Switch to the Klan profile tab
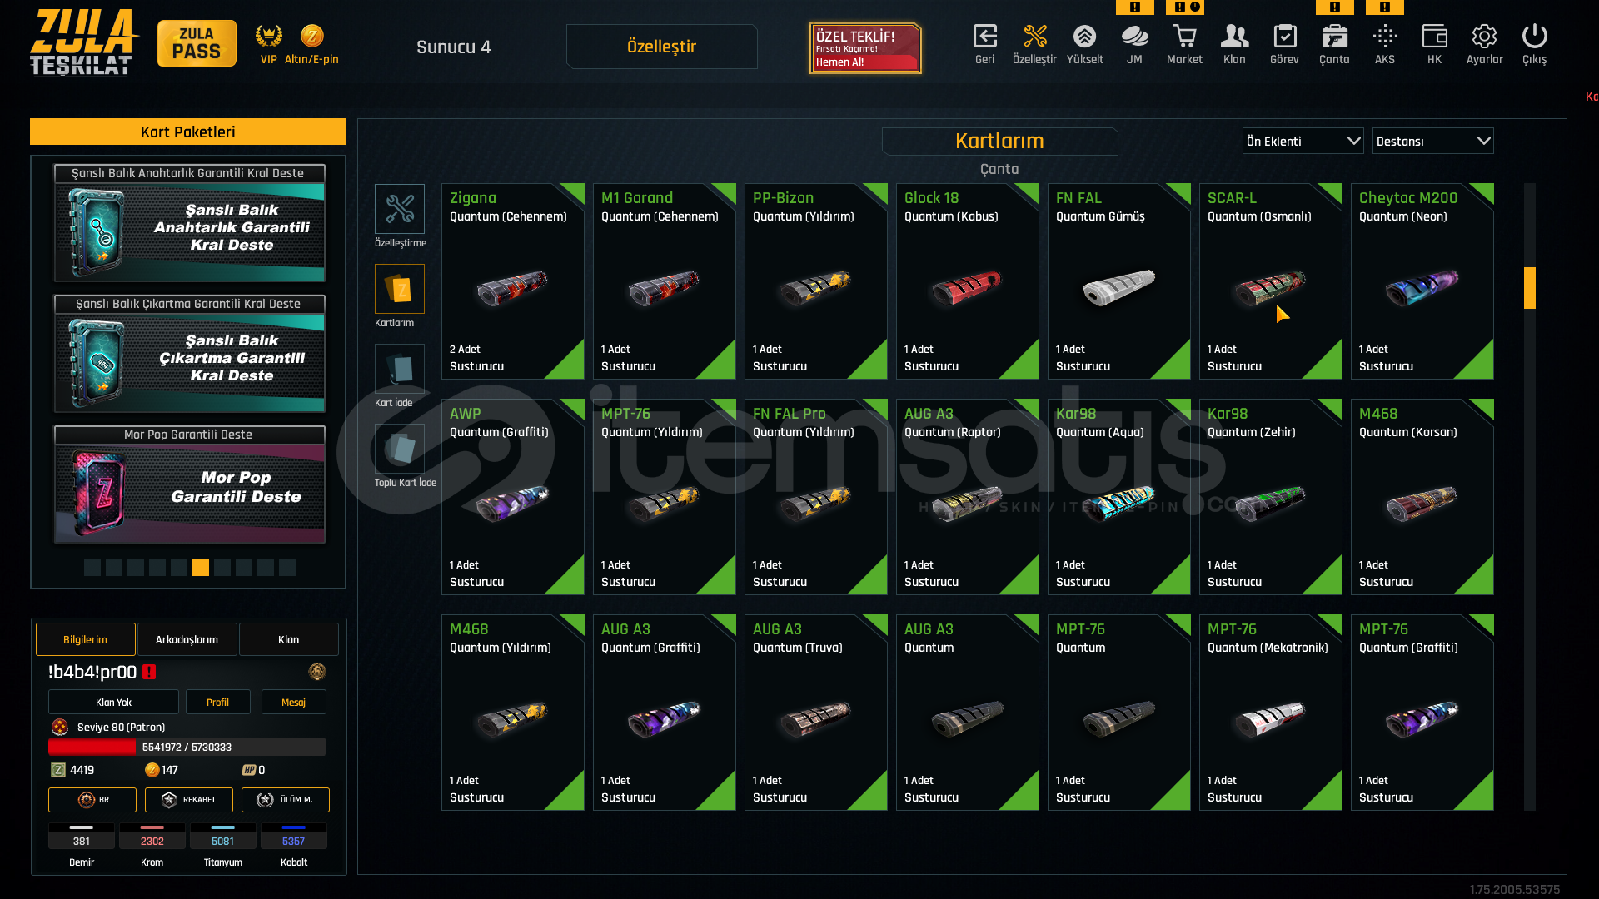The width and height of the screenshot is (1599, 899). pos(288,639)
